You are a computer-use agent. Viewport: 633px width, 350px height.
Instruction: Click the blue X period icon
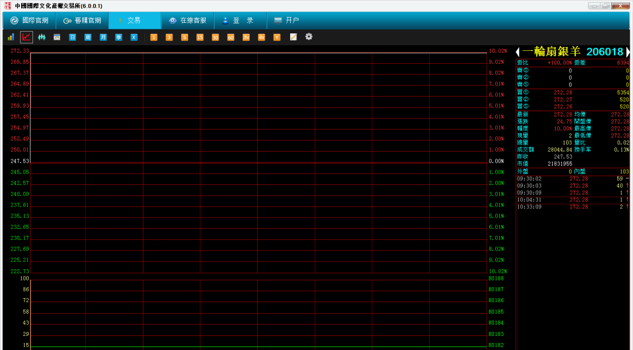(x=134, y=37)
